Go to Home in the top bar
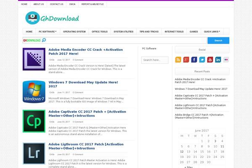The width and height of the screenshot is (252, 168). [x=24, y=4]
